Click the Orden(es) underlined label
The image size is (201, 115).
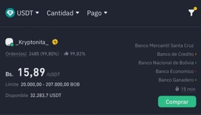click(x=16, y=54)
